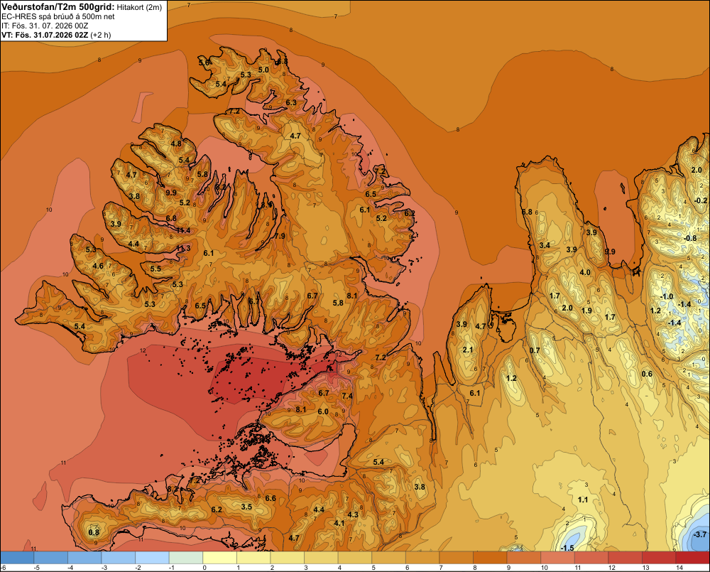Image resolution: width=710 pixels, height=572 pixels.
Task: Click the 7.9 temperature label
Action: (280, 236)
